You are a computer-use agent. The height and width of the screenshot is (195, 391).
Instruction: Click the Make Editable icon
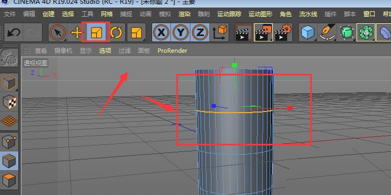[x=9, y=58]
